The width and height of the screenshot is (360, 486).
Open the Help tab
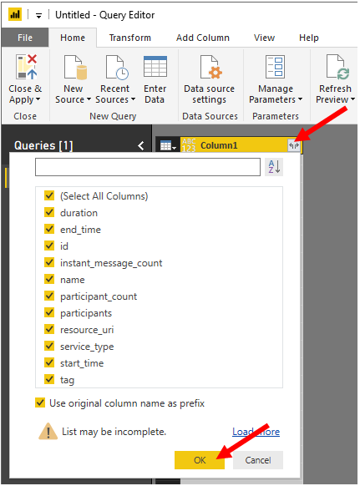(309, 38)
